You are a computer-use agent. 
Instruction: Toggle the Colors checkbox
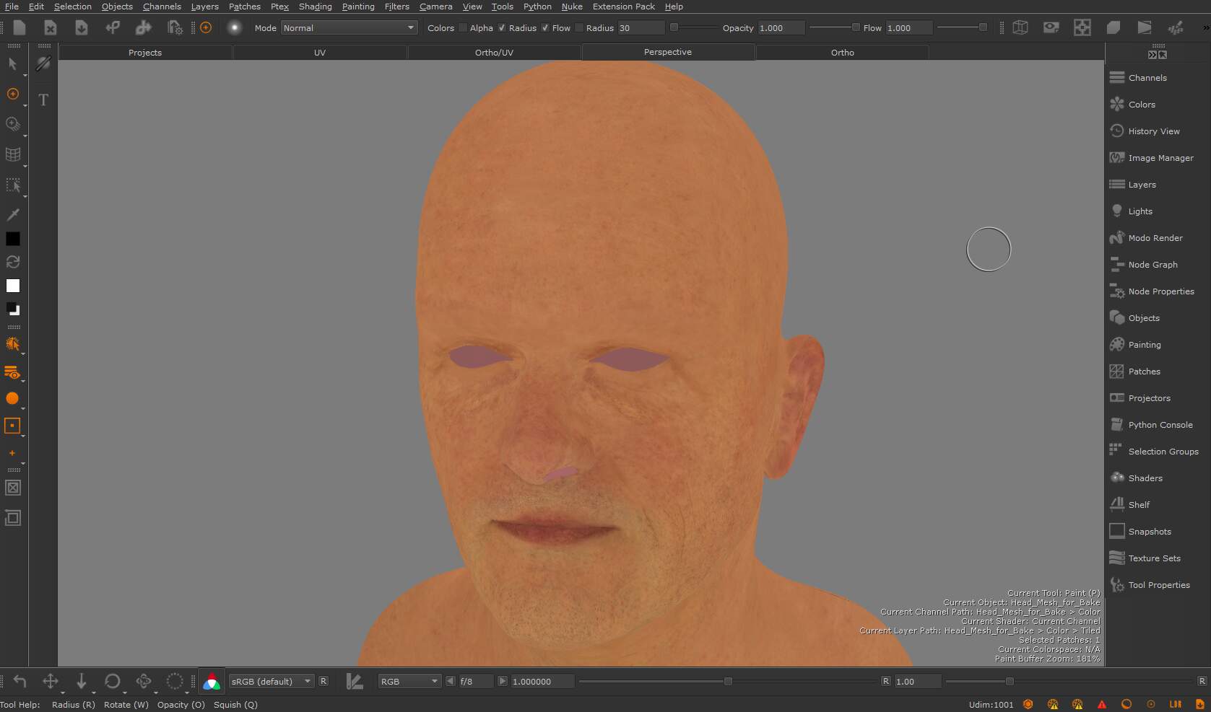click(x=463, y=28)
